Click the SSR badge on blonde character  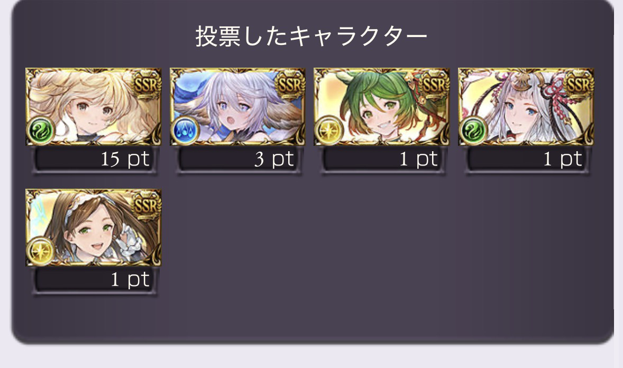pos(146,85)
